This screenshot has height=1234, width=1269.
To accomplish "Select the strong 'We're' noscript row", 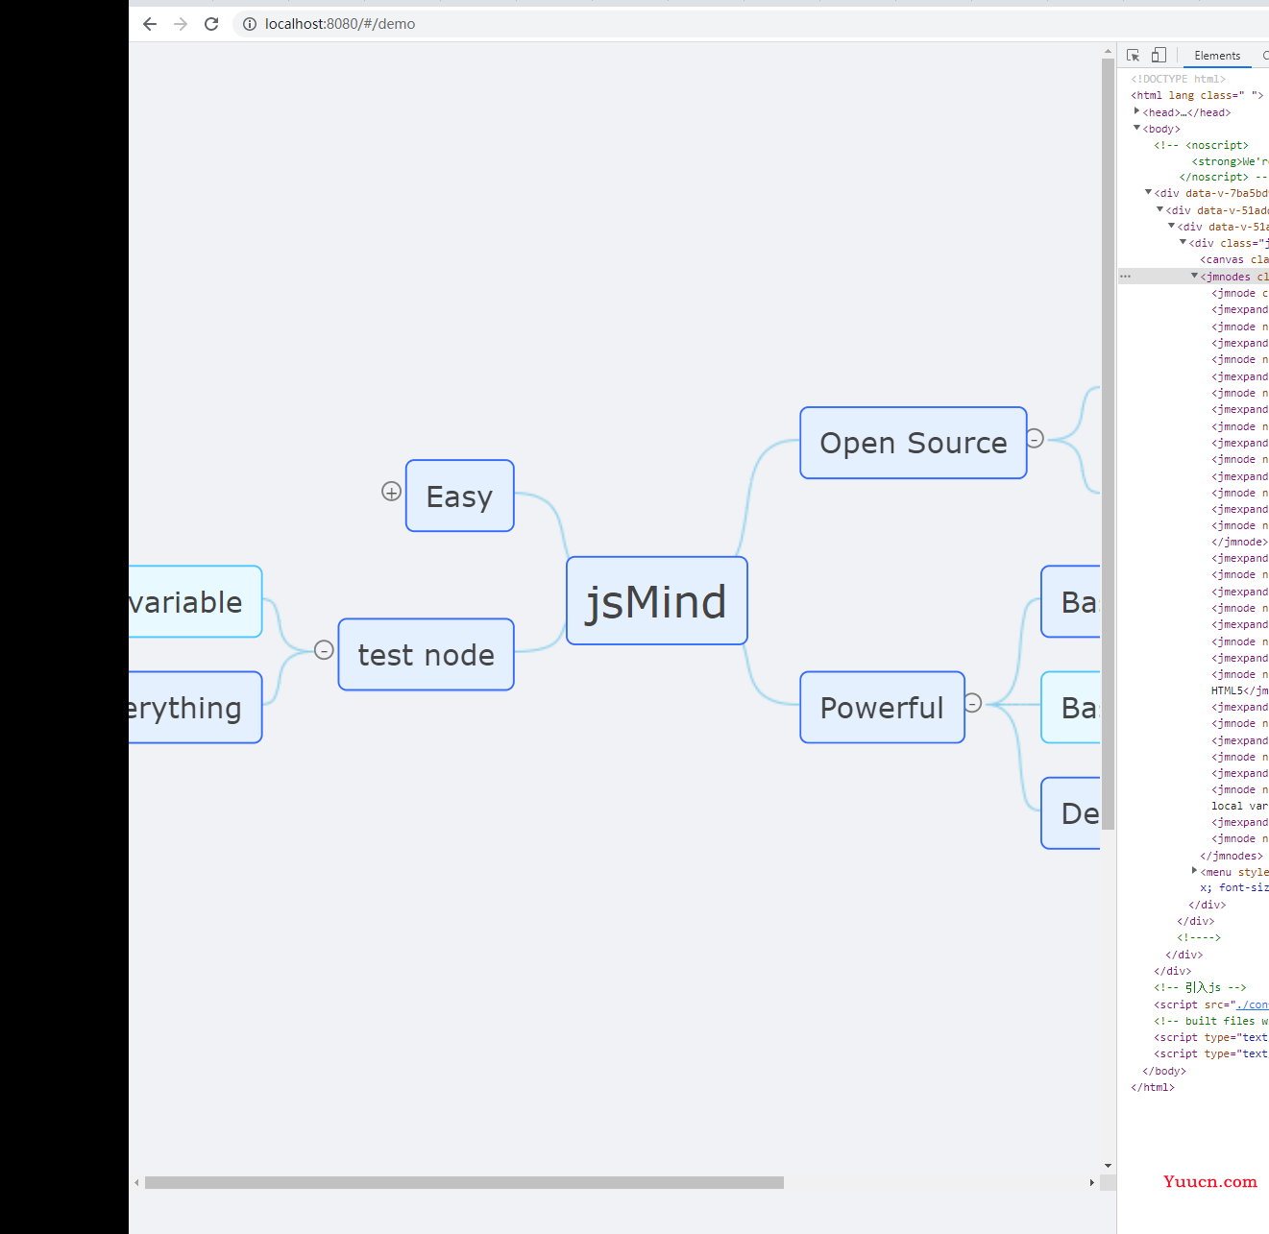I will click(x=1230, y=161).
